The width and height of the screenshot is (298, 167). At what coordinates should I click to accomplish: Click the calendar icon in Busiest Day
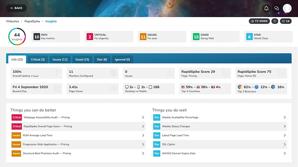point(57,88)
